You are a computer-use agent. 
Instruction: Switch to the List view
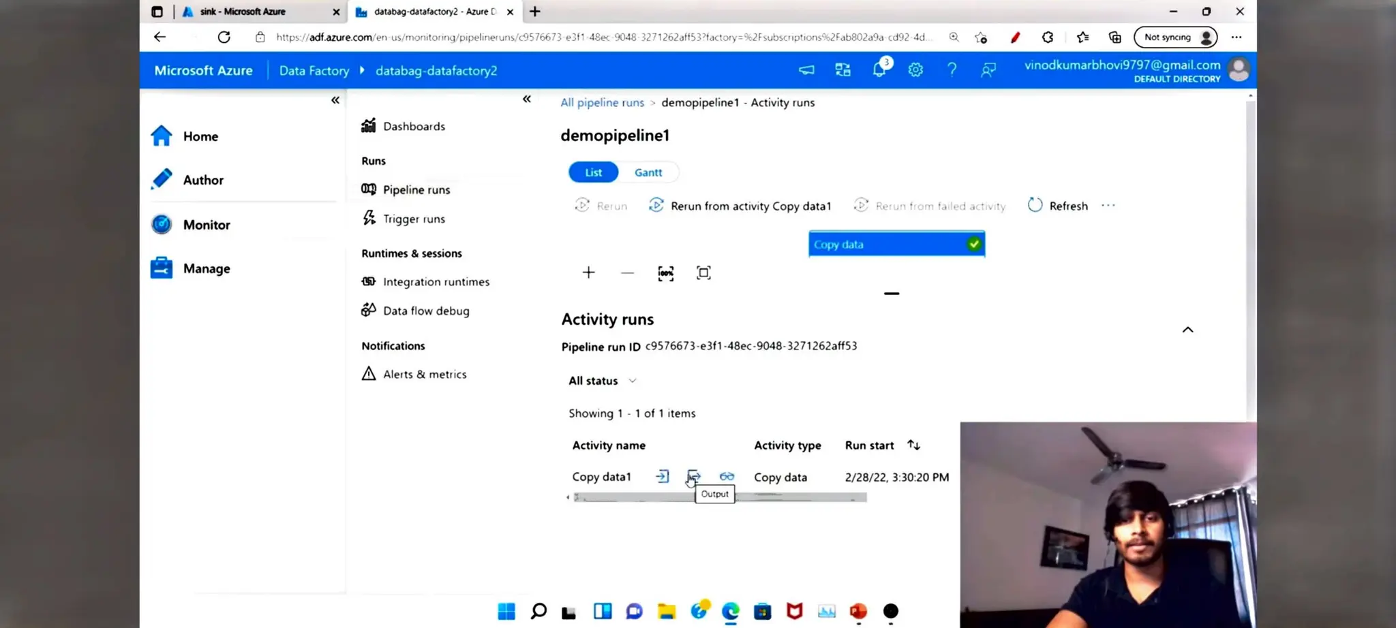click(593, 172)
